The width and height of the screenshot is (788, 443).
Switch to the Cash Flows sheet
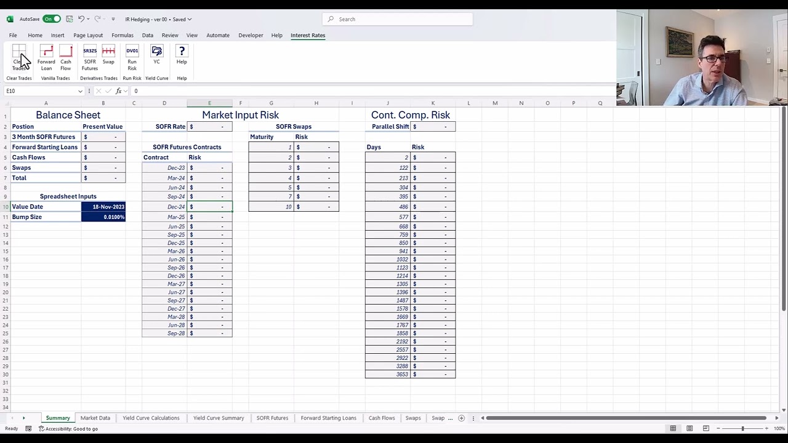[x=382, y=418]
